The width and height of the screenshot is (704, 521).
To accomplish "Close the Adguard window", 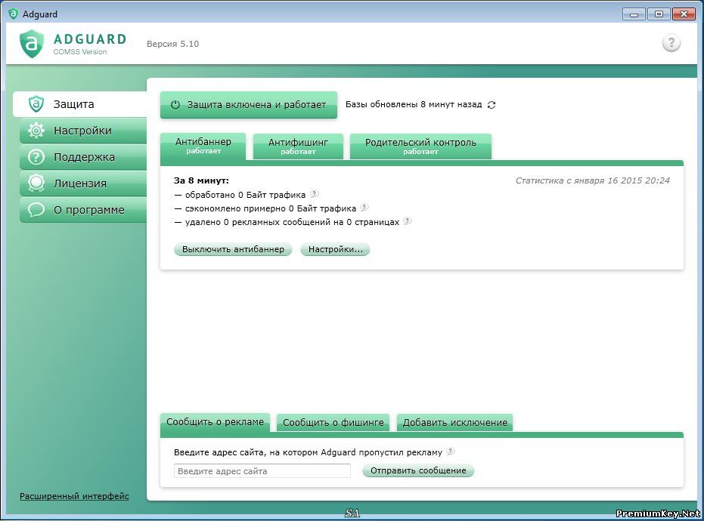I will pos(684,14).
